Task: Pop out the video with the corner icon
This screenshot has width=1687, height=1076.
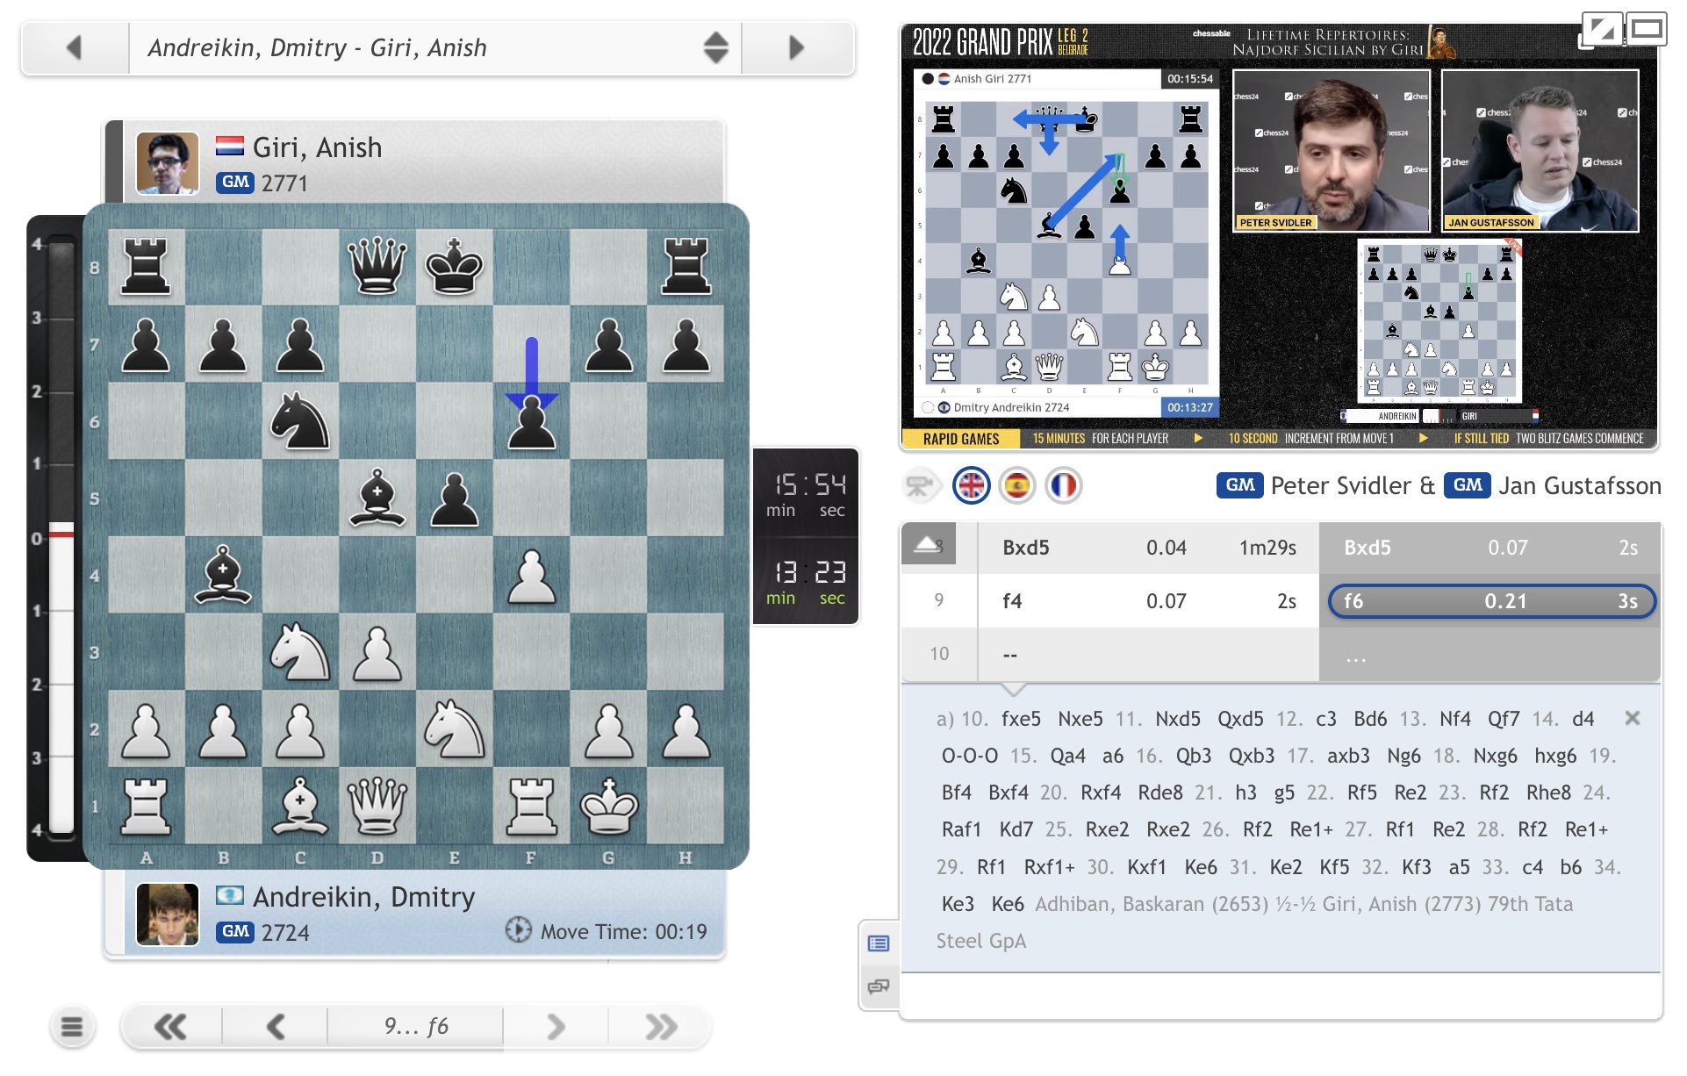Action: click(1601, 30)
